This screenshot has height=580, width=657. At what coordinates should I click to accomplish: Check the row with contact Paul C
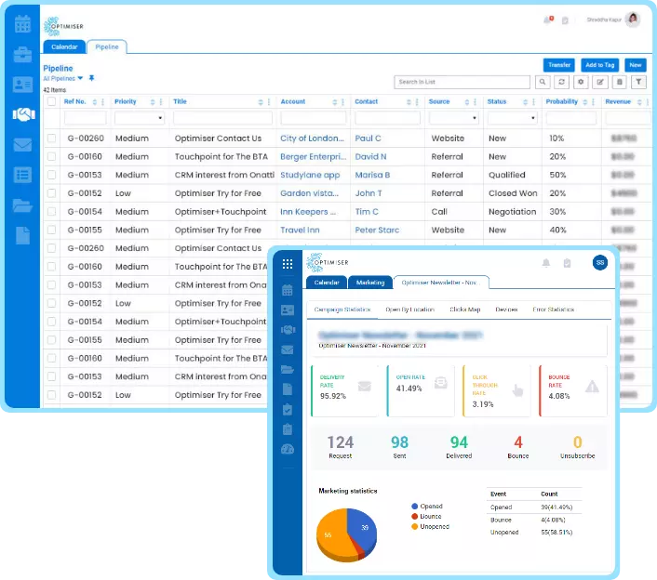point(51,138)
